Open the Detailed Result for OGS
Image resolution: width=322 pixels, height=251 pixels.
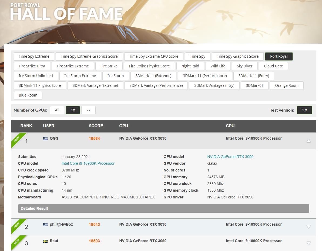[x=163, y=209]
